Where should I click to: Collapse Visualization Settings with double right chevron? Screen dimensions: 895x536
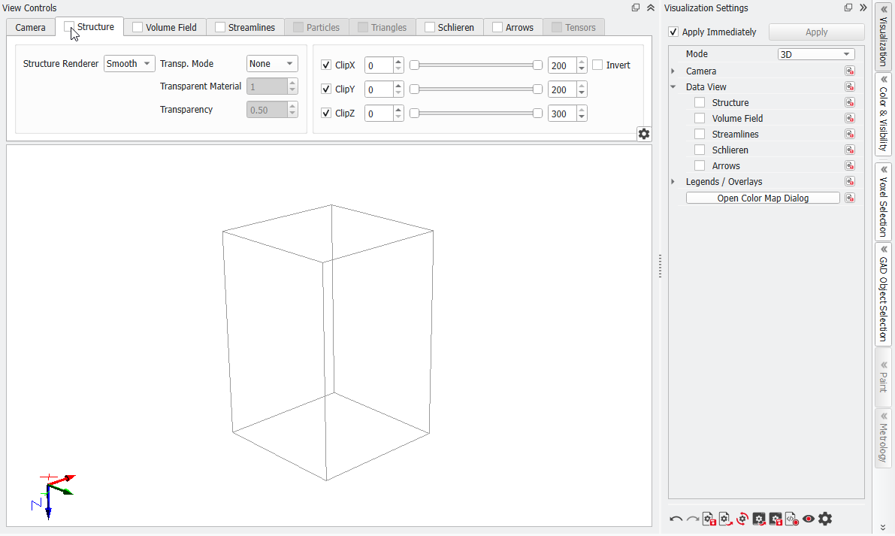[x=863, y=8]
